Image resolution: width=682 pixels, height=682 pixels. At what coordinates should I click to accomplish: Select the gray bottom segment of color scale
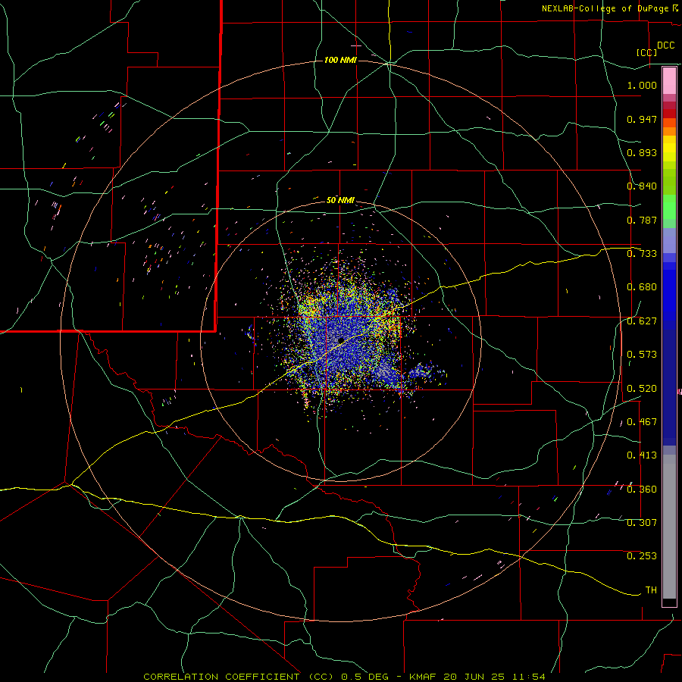[669, 527]
